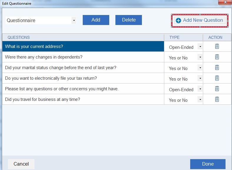Click trash icon for travel for business question

coord(217,99)
